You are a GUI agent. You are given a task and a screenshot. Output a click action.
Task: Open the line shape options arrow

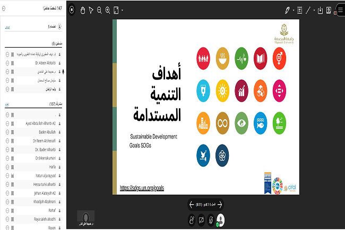[314, 10]
